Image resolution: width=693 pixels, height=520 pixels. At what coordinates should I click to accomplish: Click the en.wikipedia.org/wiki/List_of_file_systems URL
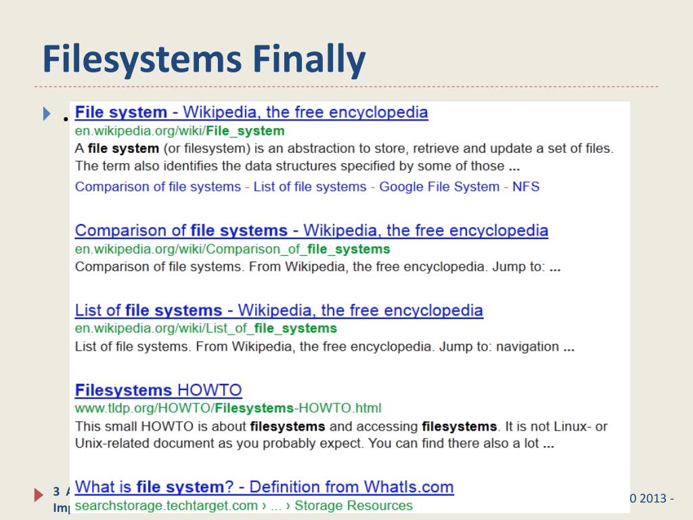point(206,328)
